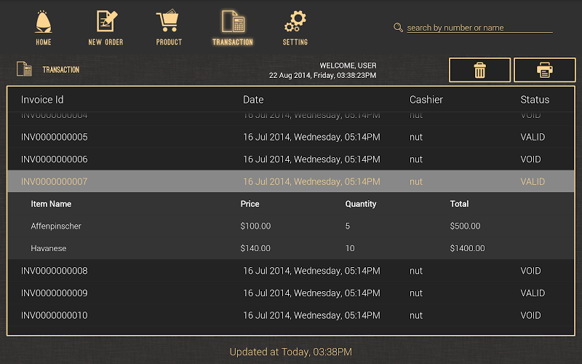Screen dimensions: 582x364
Task: Collapse invoice INV0000000007 row
Action: 290,181
